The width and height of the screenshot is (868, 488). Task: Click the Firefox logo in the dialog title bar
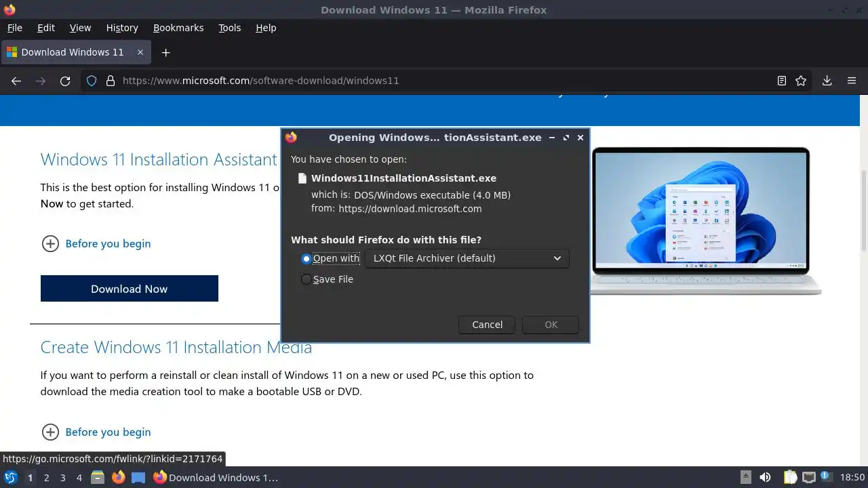click(292, 138)
